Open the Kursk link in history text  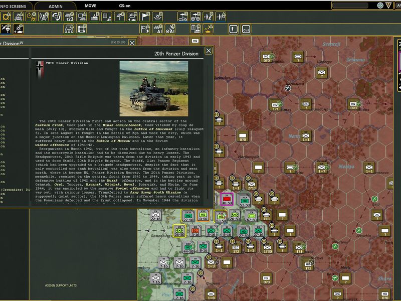112,181
